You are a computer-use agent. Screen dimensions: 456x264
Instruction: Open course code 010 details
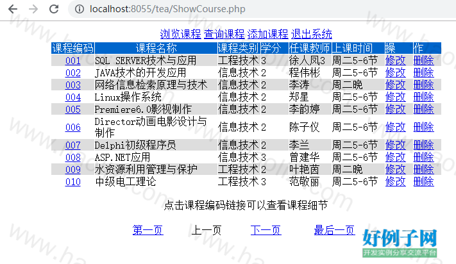73,182
